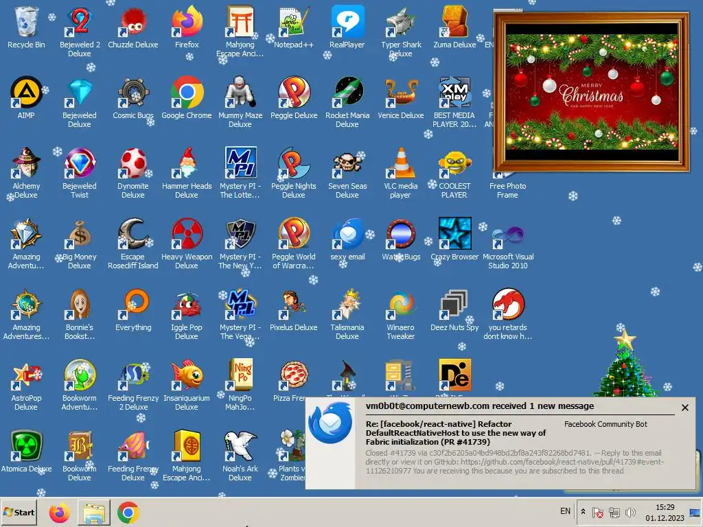Open Mystery PI The Lottery shortcut
The height and width of the screenshot is (527, 703).
(x=240, y=163)
